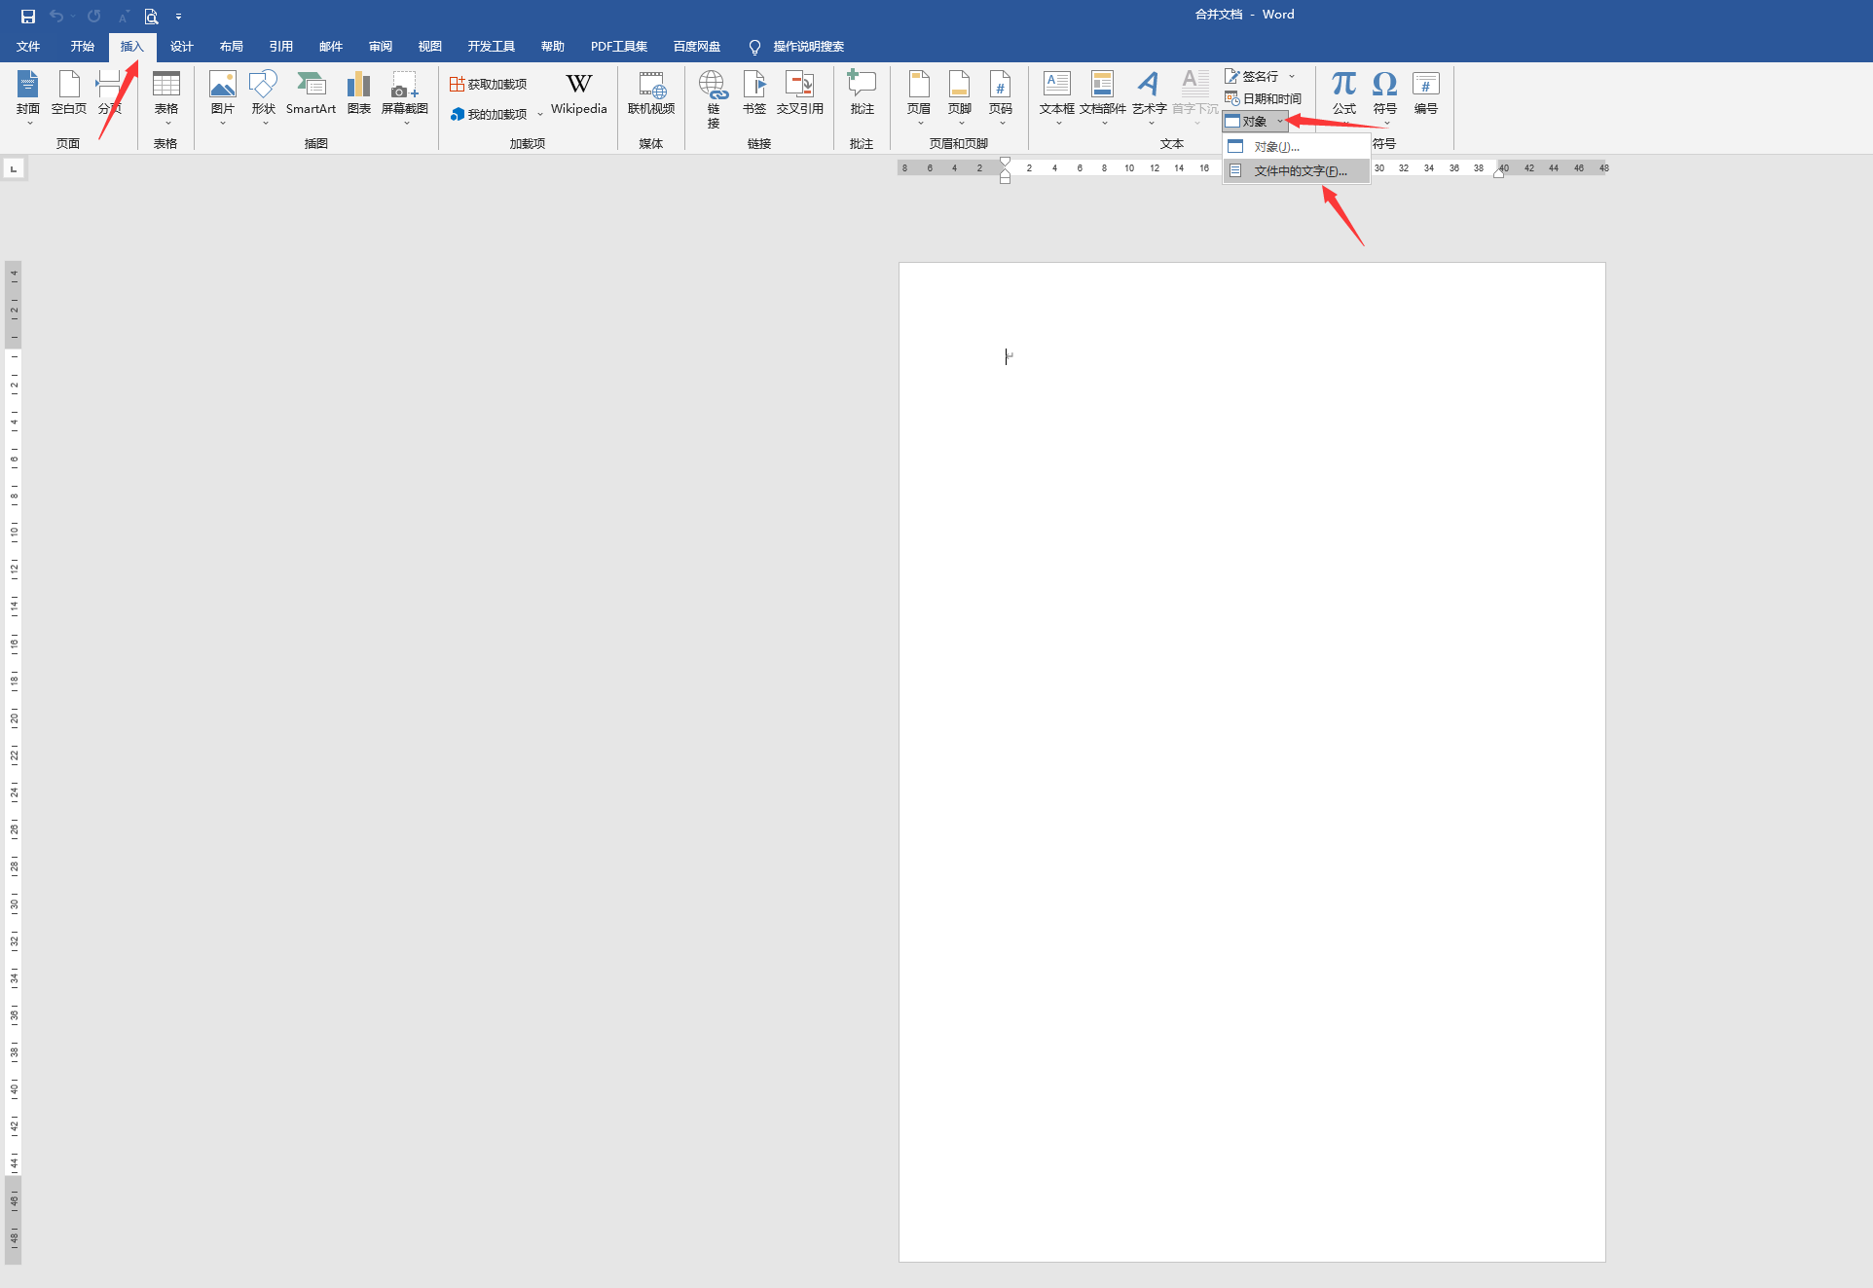Click 获取加载项 button

(x=489, y=85)
